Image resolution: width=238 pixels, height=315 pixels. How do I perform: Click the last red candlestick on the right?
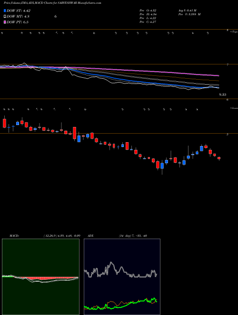tap(219, 158)
